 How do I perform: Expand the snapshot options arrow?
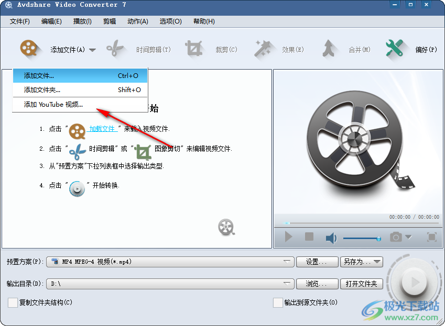coord(408,237)
